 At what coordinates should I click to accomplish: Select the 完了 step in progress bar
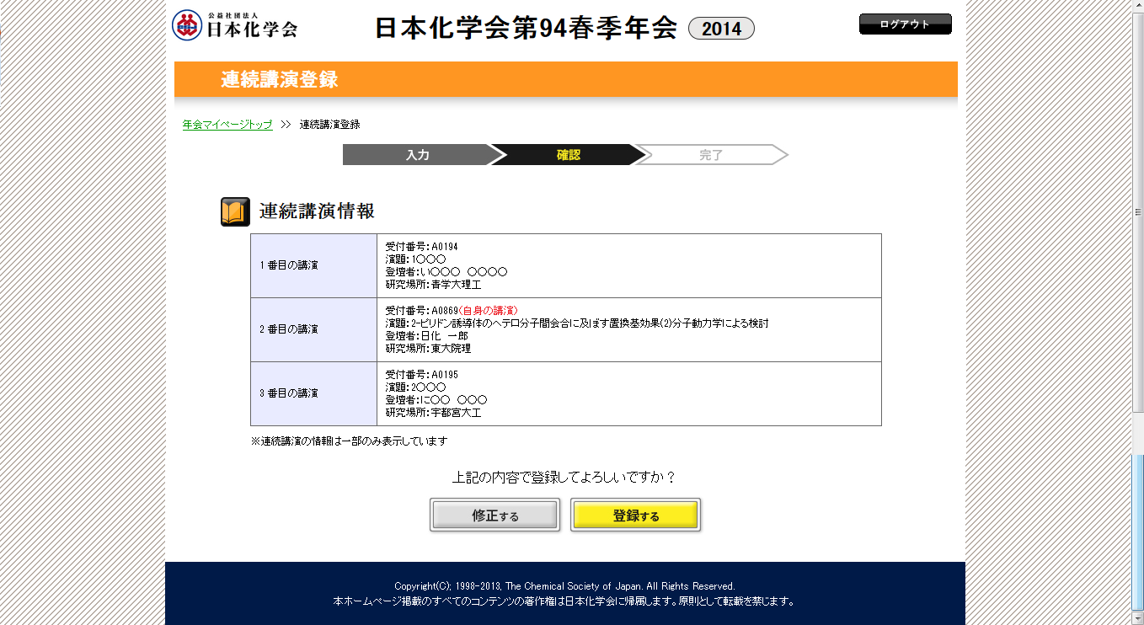(711, 155)
